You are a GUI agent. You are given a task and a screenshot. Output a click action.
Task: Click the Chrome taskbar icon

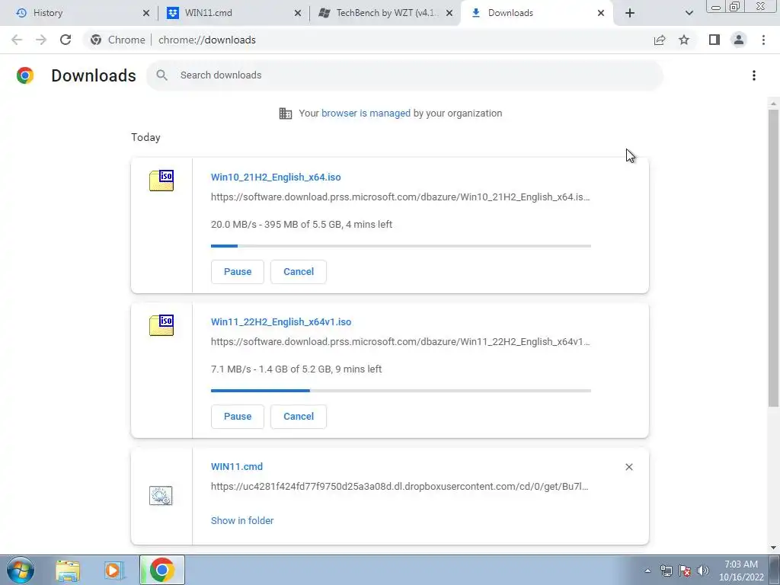(161, 570)
